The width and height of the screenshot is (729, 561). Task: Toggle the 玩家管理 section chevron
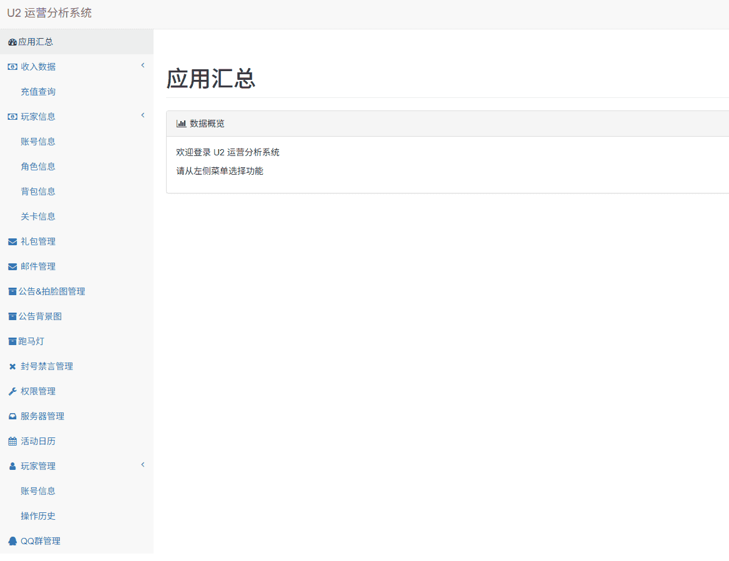coord(142,465)
